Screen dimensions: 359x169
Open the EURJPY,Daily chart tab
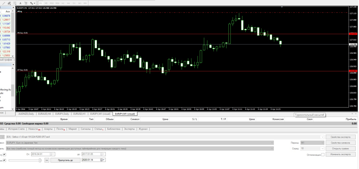pyautogui.click(x=62, y=114)
